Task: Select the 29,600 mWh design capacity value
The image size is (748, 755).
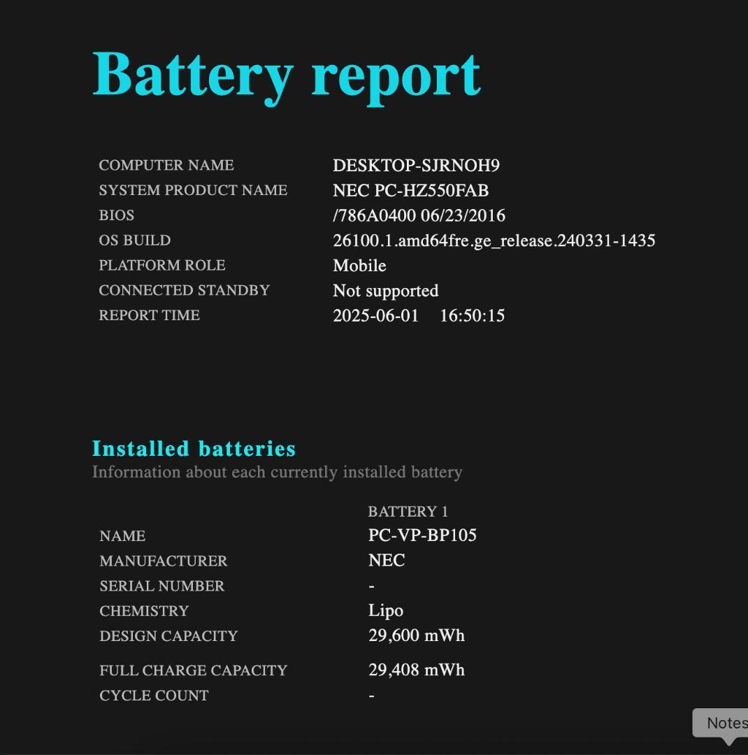Action: tap(417, 635)
